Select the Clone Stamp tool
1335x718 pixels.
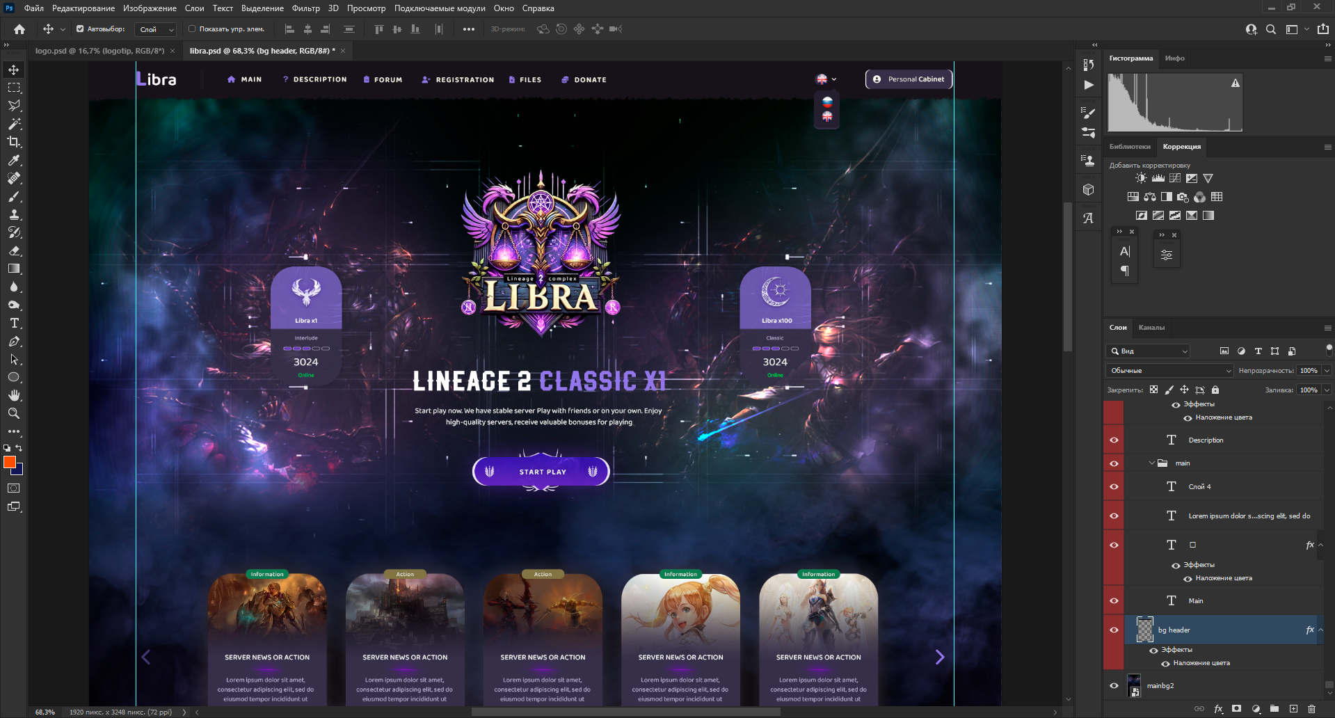14,214
